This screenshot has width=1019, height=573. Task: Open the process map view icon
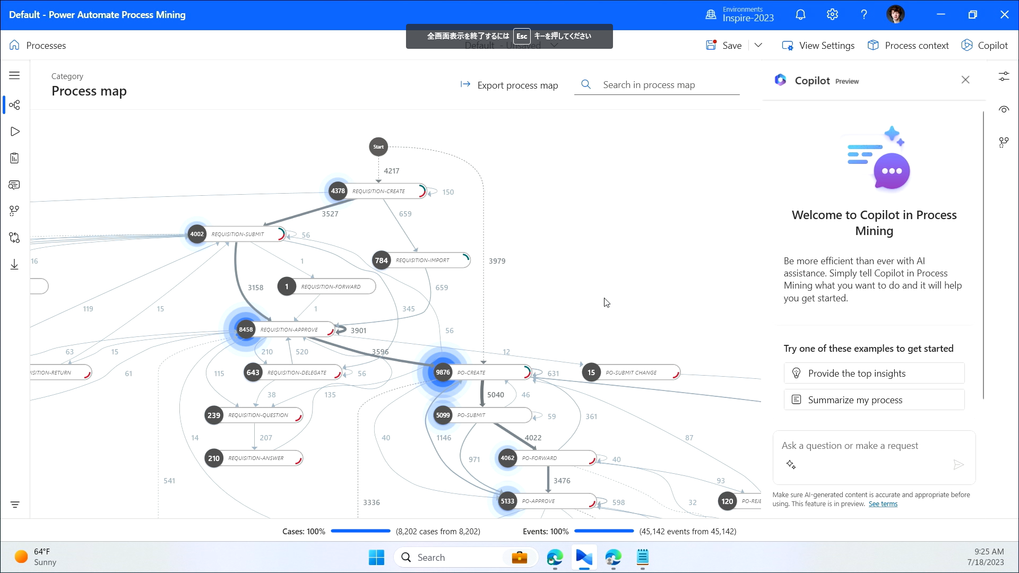14,105
